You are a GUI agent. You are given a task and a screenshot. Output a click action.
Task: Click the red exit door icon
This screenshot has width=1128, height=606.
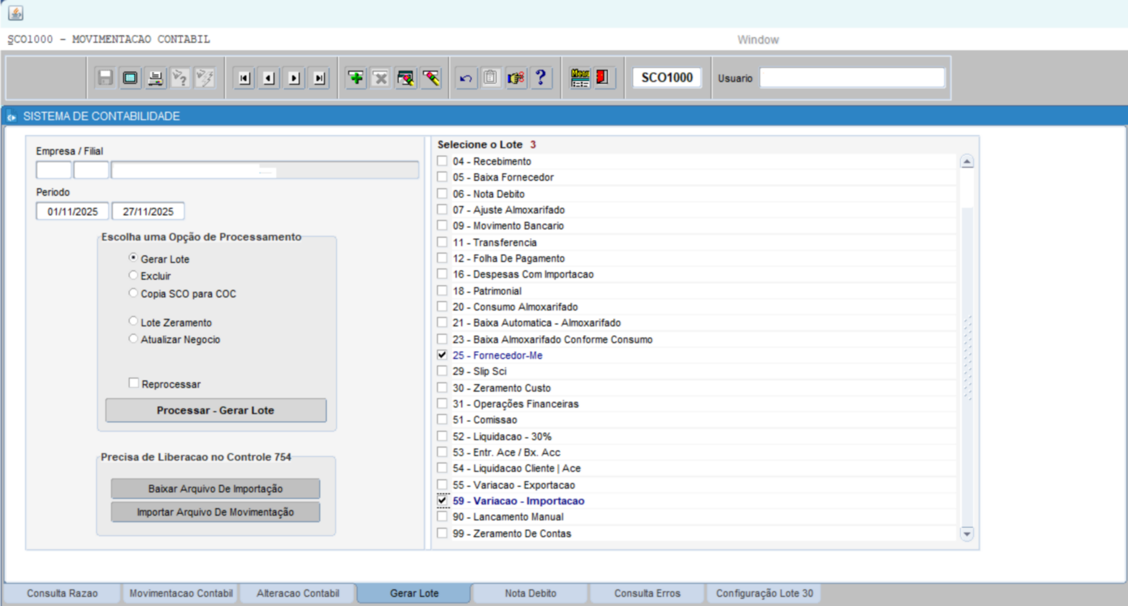pos(602,78)
